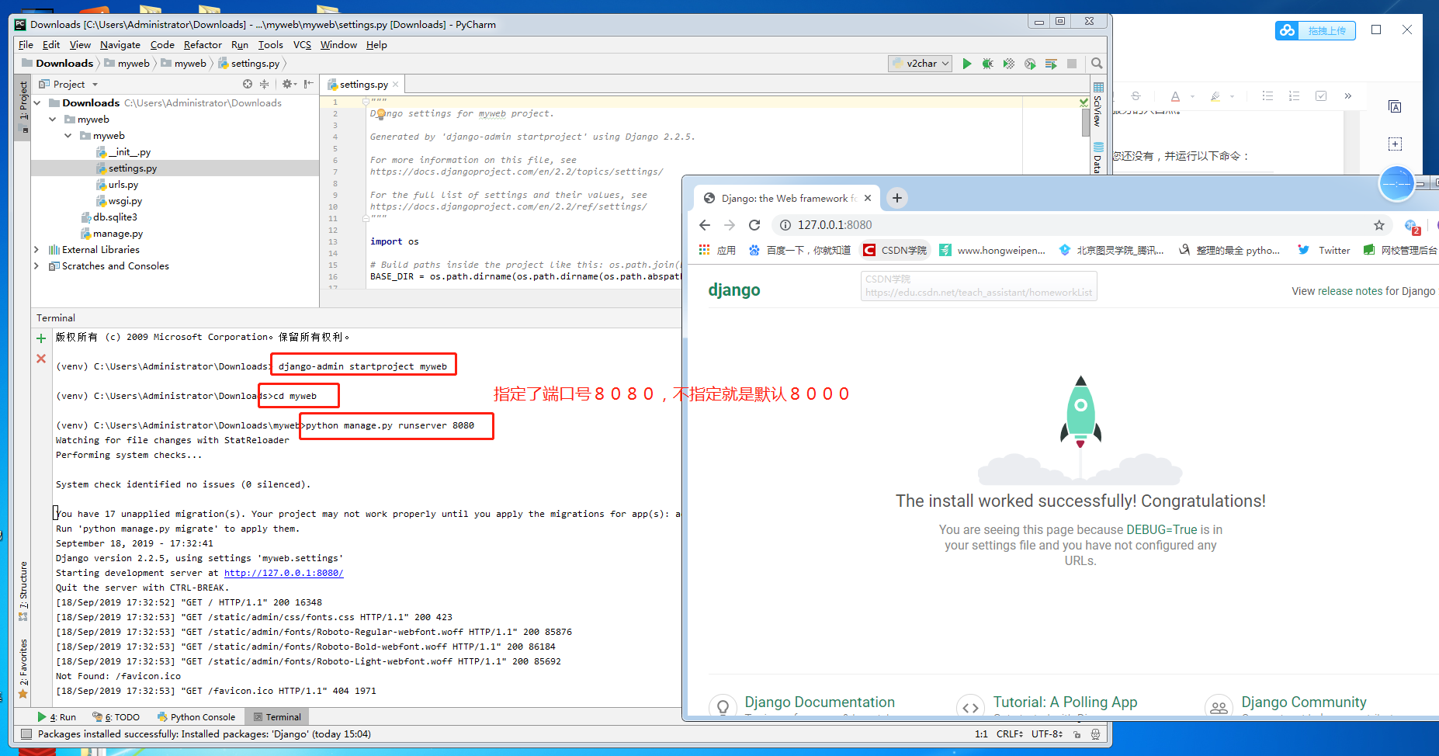Click the PyCharm editor vertical scrollbar thumb
Image resolution: width=1439 pixels, height=756 pixels.
[x=1086, y=122]
